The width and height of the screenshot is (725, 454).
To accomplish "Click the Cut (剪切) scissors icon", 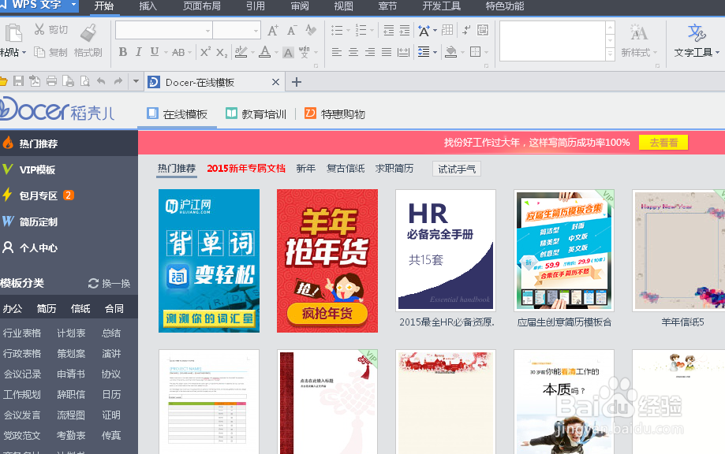I will (39, 30).
